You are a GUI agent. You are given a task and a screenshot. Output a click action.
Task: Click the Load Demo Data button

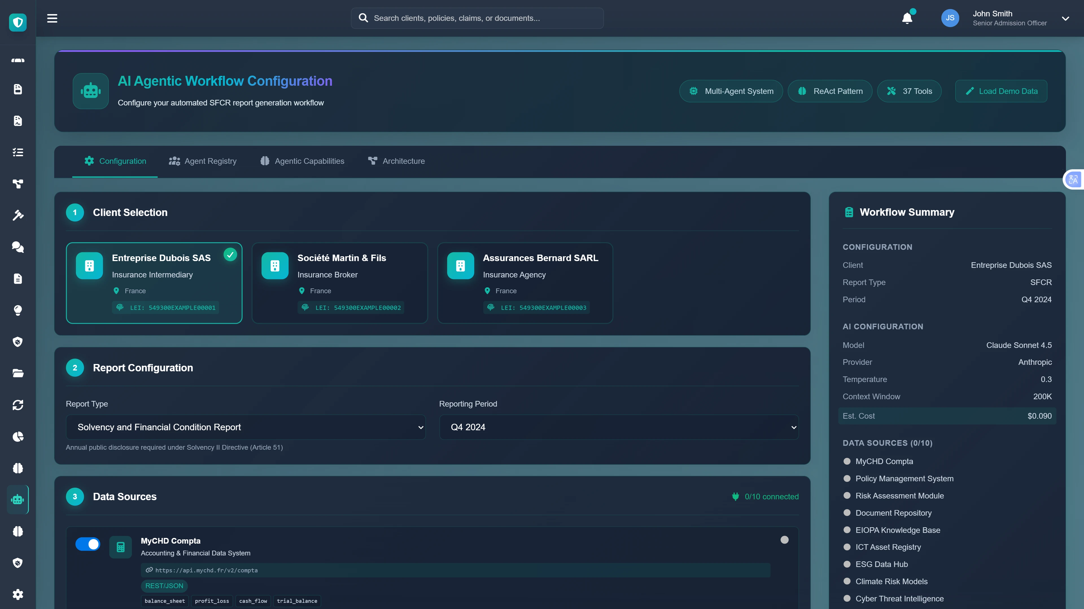(1001, 91)
